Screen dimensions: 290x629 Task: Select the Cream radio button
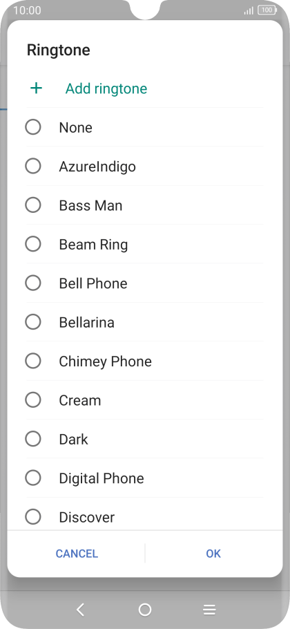33,400
